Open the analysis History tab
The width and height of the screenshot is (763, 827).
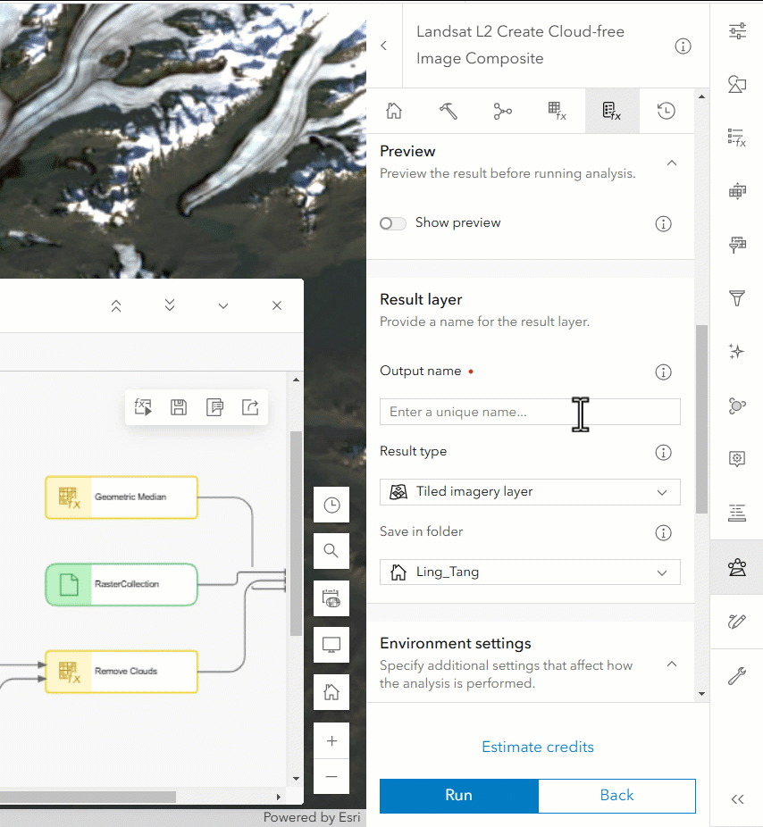point(667,111)
